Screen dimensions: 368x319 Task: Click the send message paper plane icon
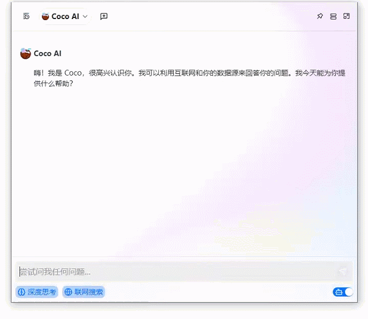point(343,272)
